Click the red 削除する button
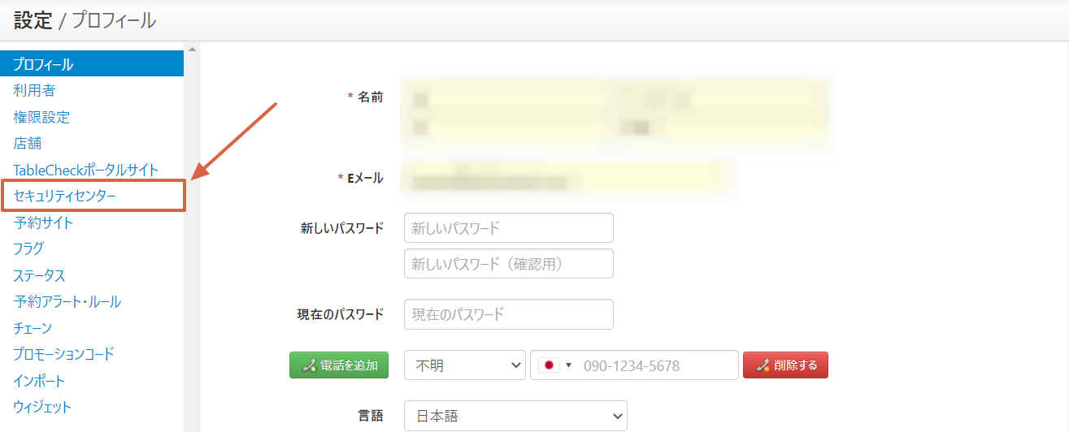This screenshot has height=432, width=1069. (785, 365)
